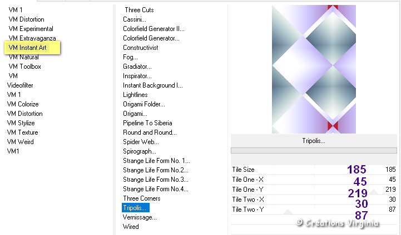Select Strange Life Form No.4... filter
The height and width of the screenshot is (235, 401).
pos(156,189)
